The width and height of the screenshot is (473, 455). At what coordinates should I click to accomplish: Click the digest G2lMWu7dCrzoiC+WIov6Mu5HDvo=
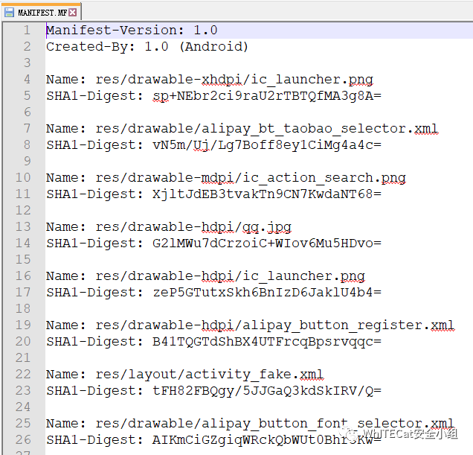(x=267, y=244)
